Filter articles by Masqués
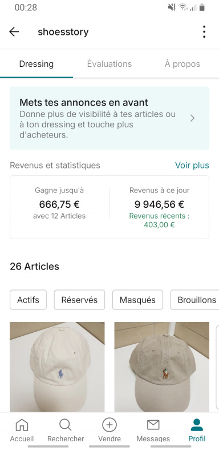 point(137,300)
